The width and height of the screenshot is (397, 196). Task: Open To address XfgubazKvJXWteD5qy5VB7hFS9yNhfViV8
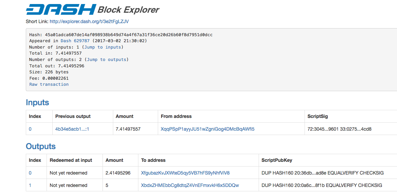coord(185,173)
